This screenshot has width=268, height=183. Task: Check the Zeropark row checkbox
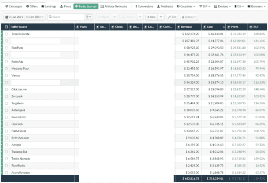[7, 97]
